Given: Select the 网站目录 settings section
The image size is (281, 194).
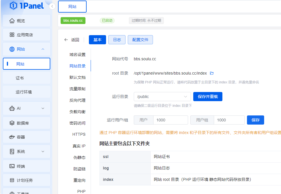Looking at the screenshot, I should click(x=77, y=66).
